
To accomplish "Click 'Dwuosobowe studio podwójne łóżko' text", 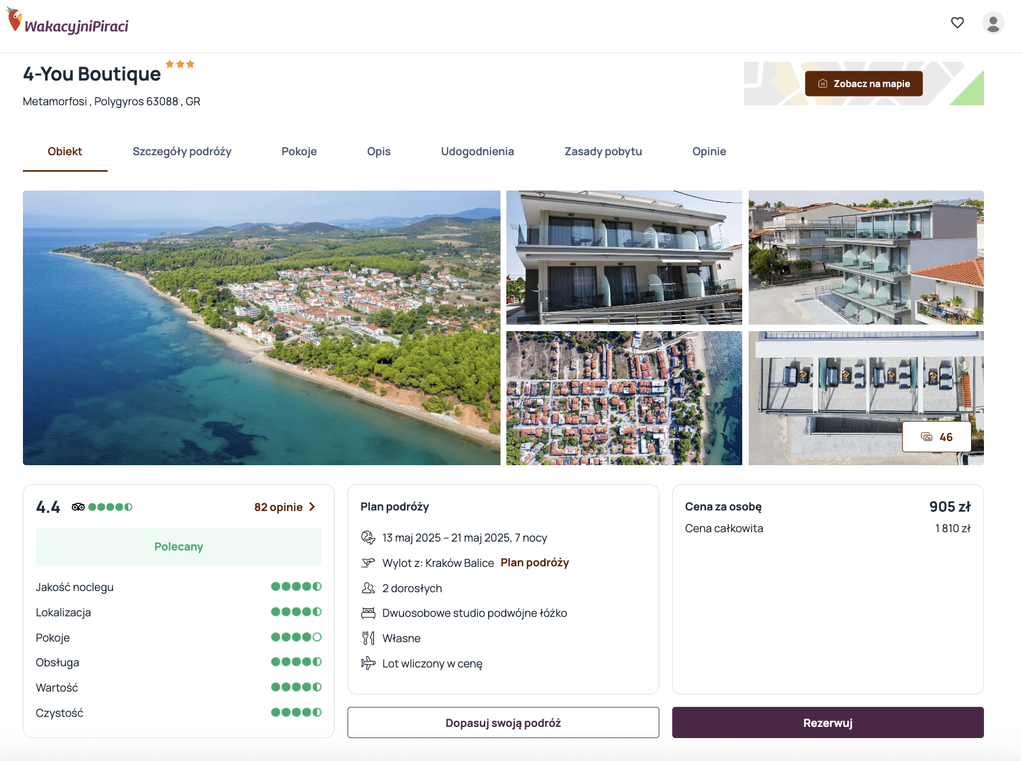I will tap(475, 613).
